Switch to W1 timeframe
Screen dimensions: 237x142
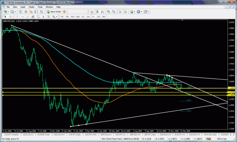(99, 17)
